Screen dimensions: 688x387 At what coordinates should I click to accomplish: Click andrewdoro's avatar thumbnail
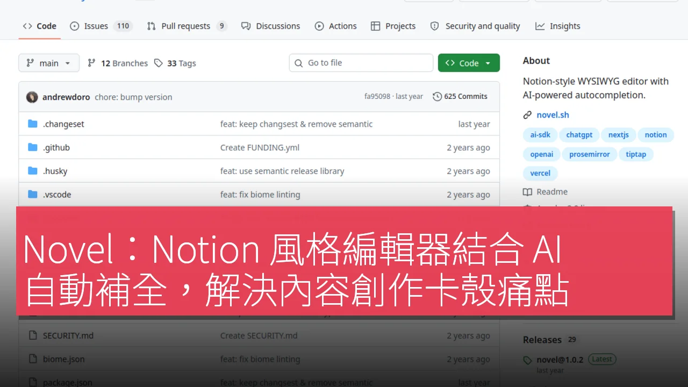[x=32, y=97]
